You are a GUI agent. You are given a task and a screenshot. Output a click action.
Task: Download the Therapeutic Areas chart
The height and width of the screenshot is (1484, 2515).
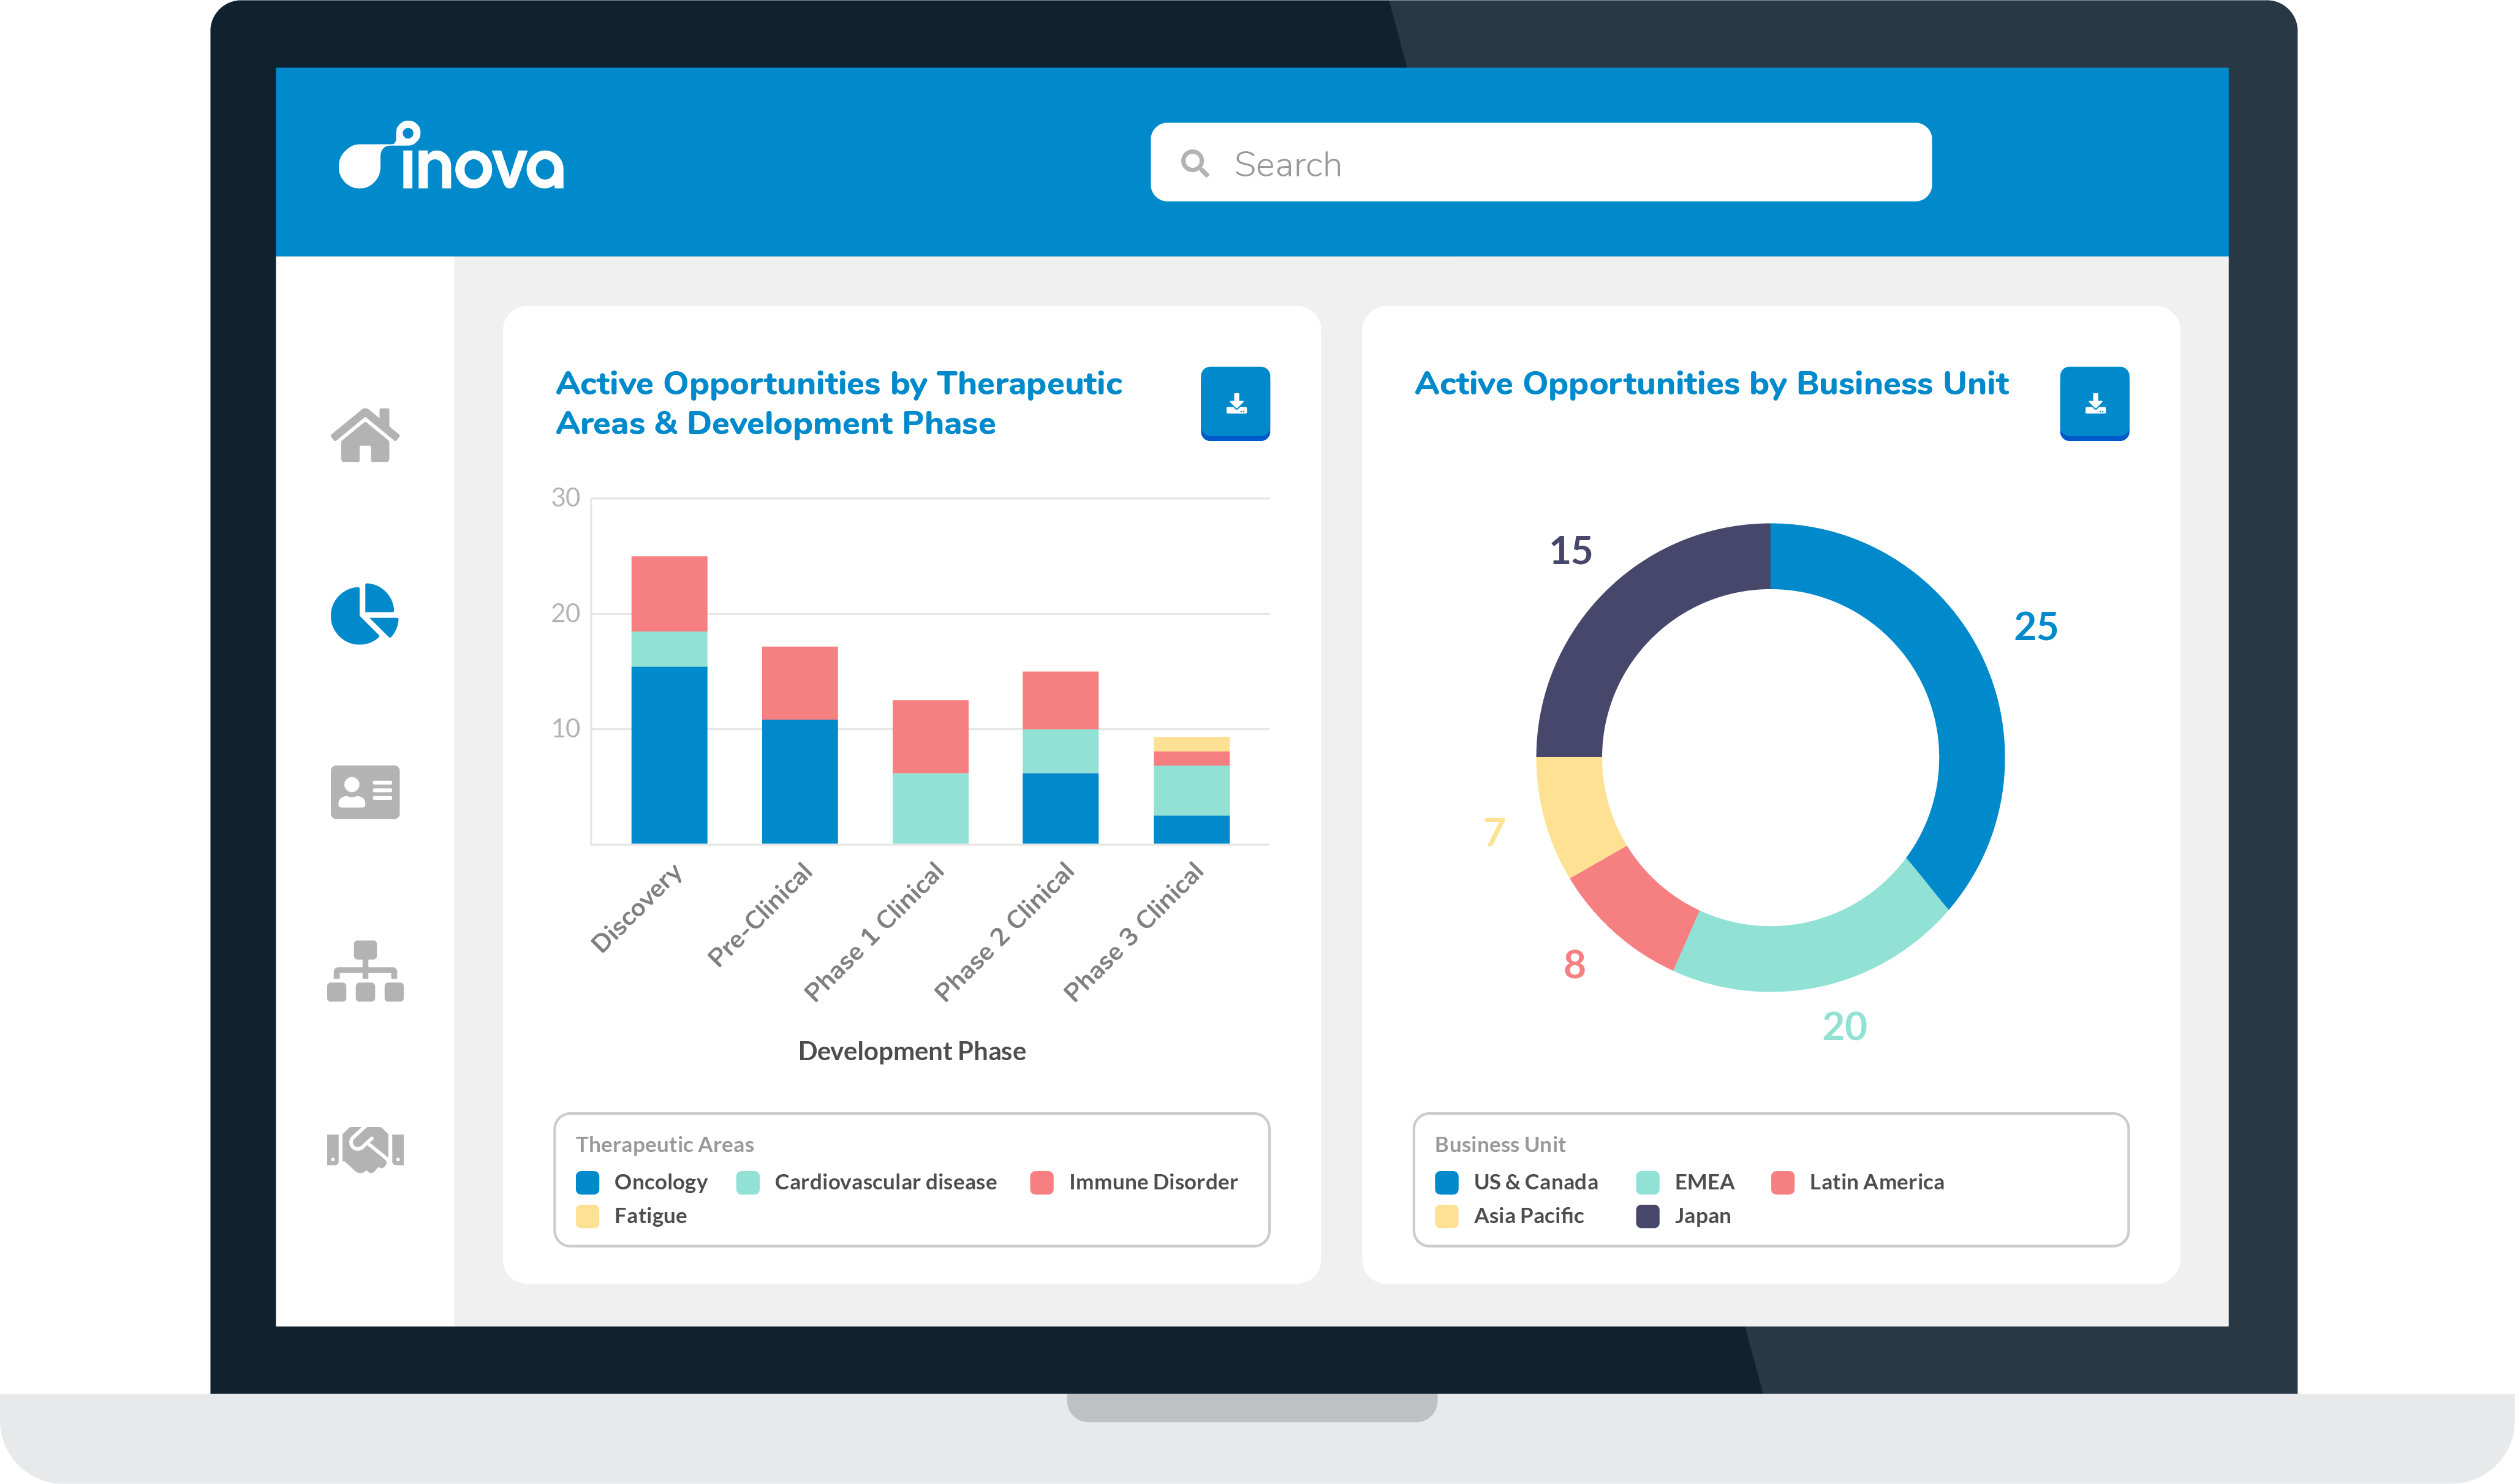click(x=1235, y=403)
